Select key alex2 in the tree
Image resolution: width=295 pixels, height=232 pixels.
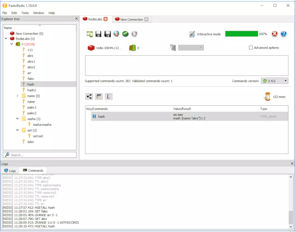click(31, 67)
